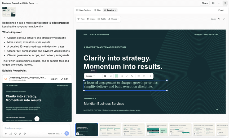Click the "What's improved" heading in chat
Viewport: 229px width, 138px height.
(x=12, y=32)
